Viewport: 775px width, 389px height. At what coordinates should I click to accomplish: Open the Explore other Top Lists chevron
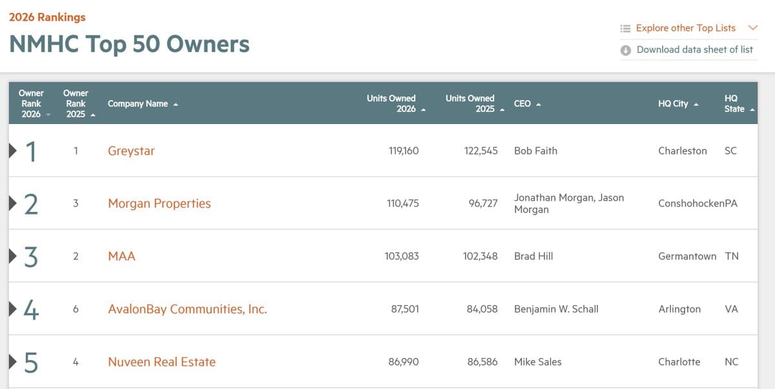pos(752,28)
